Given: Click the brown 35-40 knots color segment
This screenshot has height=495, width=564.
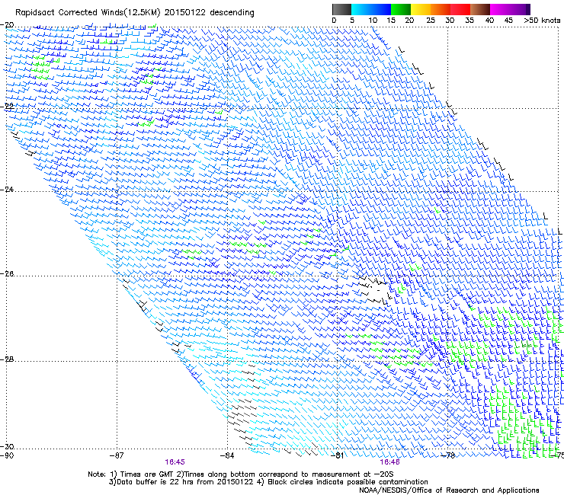Looking at the screenshot, I should pyautogui.click(x=480, y=9).
